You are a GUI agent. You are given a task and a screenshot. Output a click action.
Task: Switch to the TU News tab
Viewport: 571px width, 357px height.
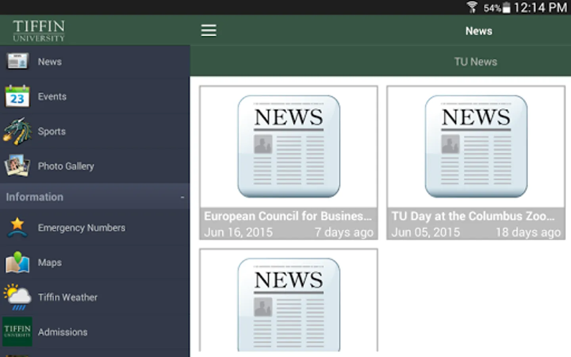point(475,61)
